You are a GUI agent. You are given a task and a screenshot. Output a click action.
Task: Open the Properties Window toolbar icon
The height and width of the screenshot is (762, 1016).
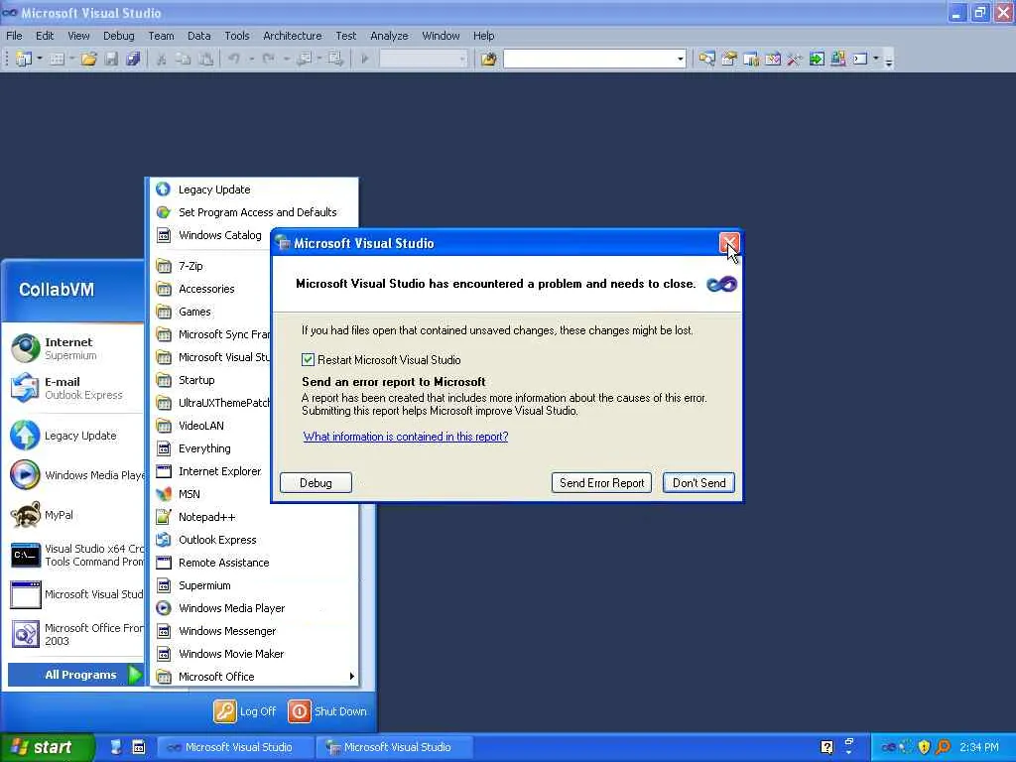pyautogui.click(x=729, y=59)
